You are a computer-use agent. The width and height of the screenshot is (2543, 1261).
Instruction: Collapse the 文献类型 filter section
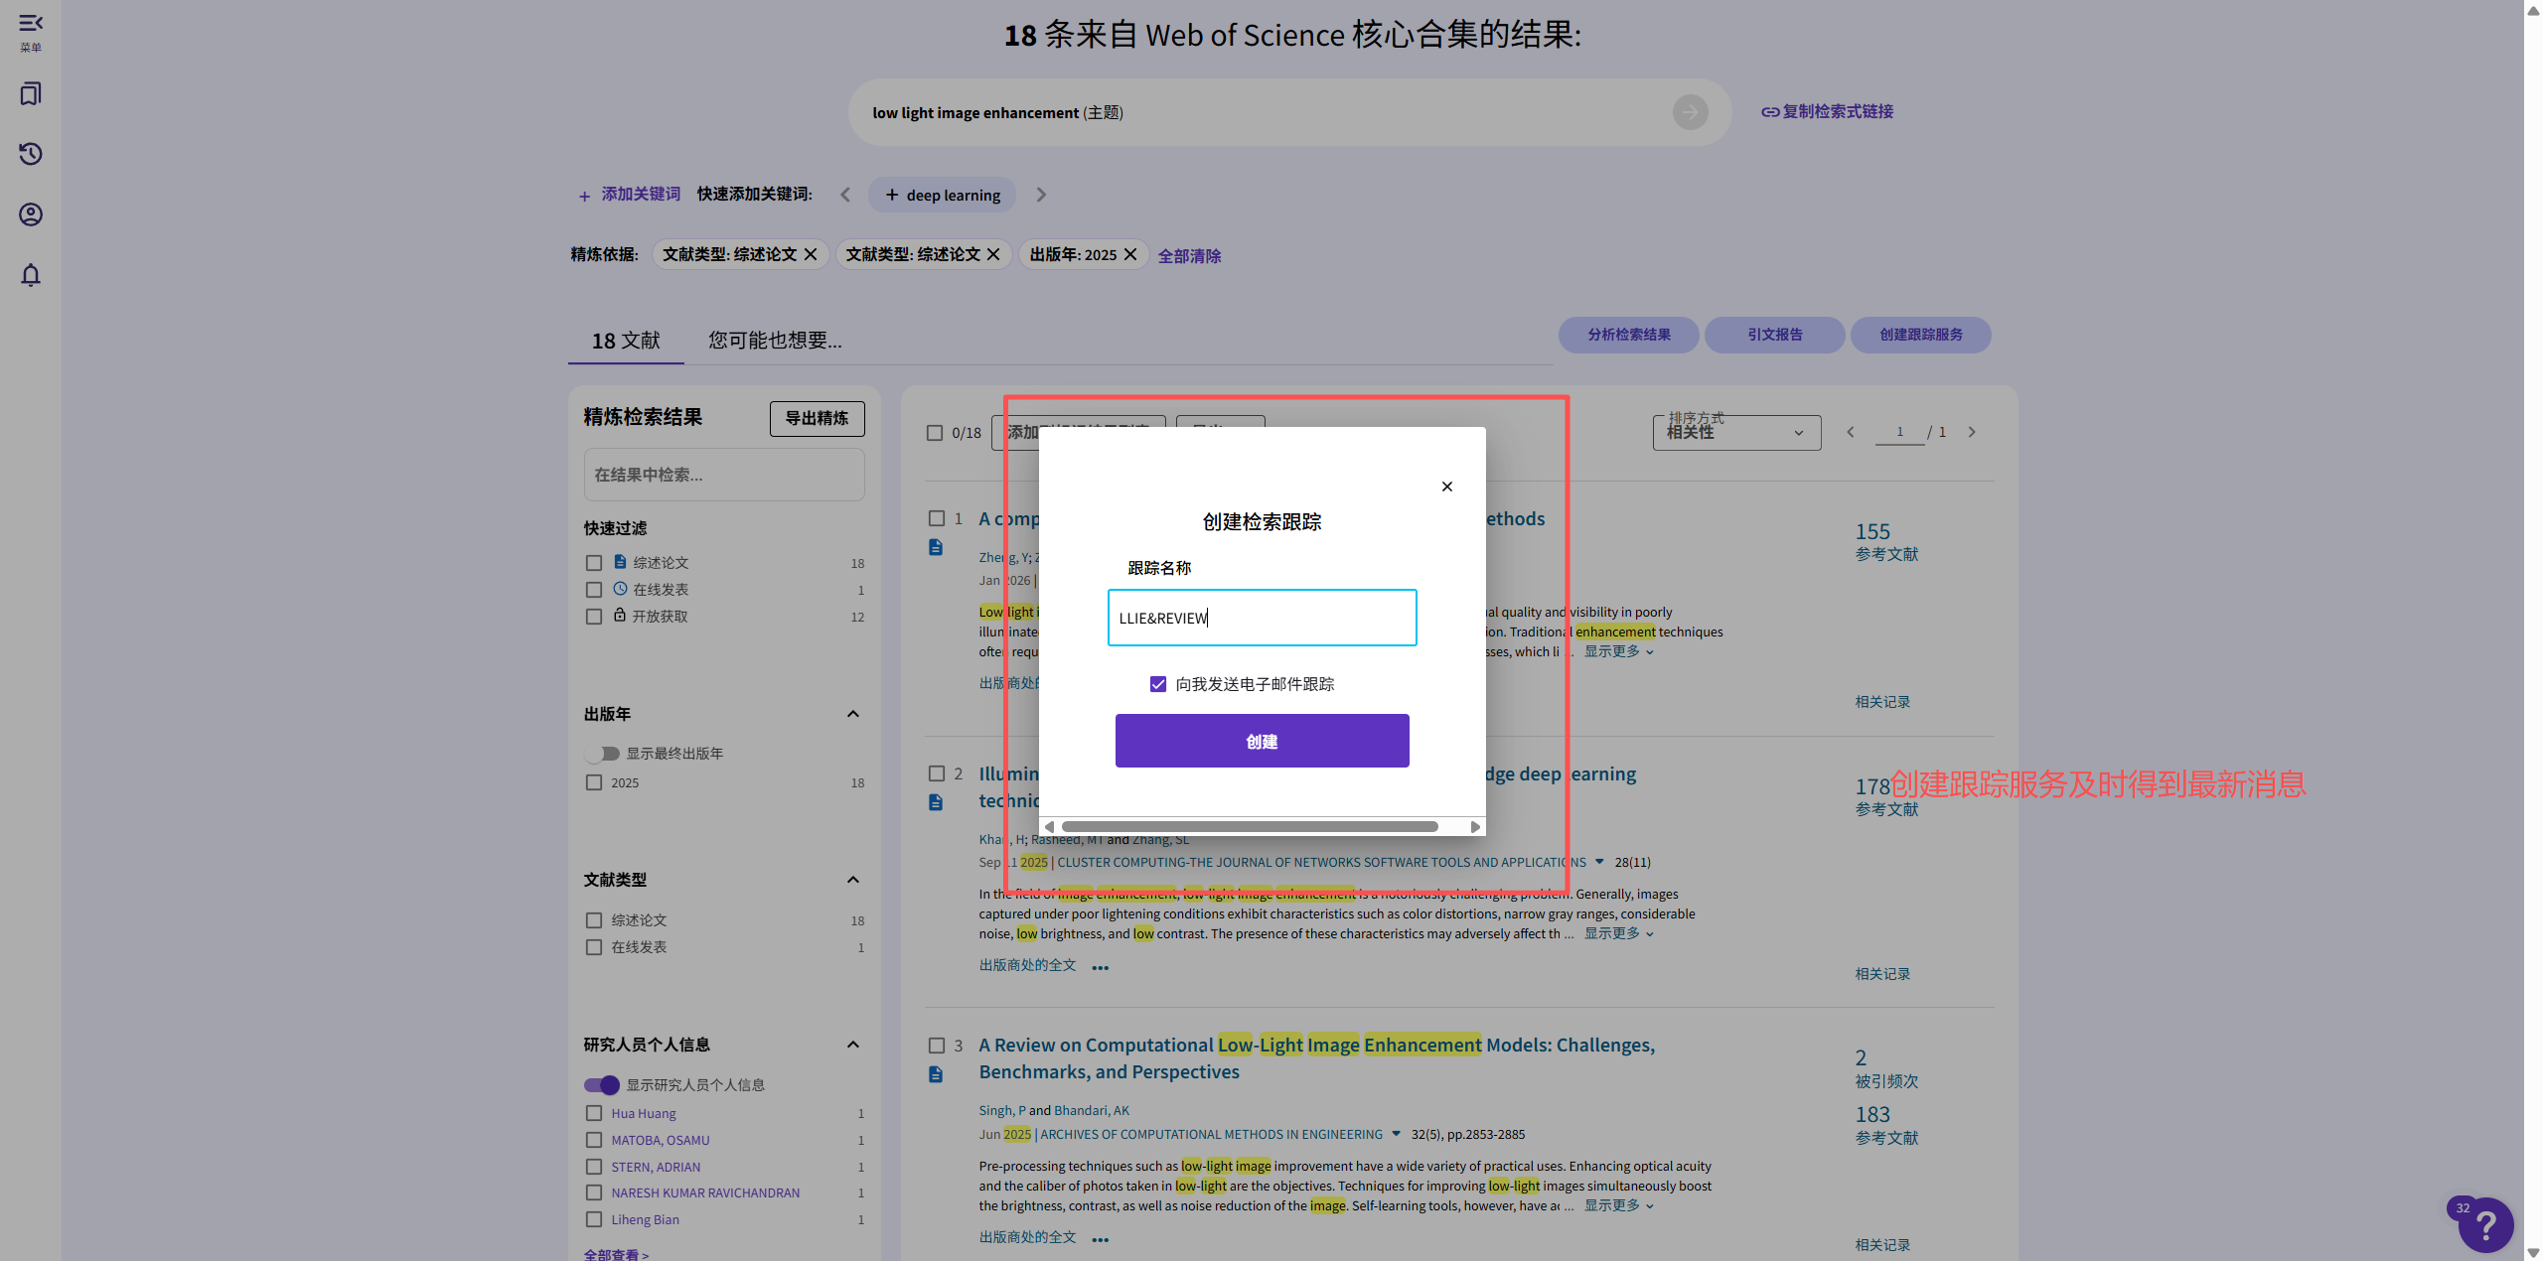tap(852, 880)
